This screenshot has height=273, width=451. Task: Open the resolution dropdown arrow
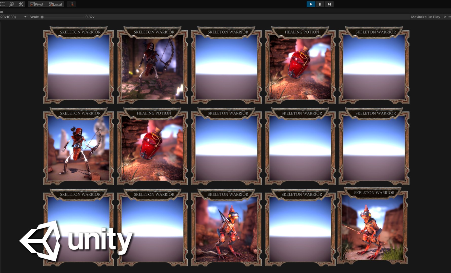[25, 17]
